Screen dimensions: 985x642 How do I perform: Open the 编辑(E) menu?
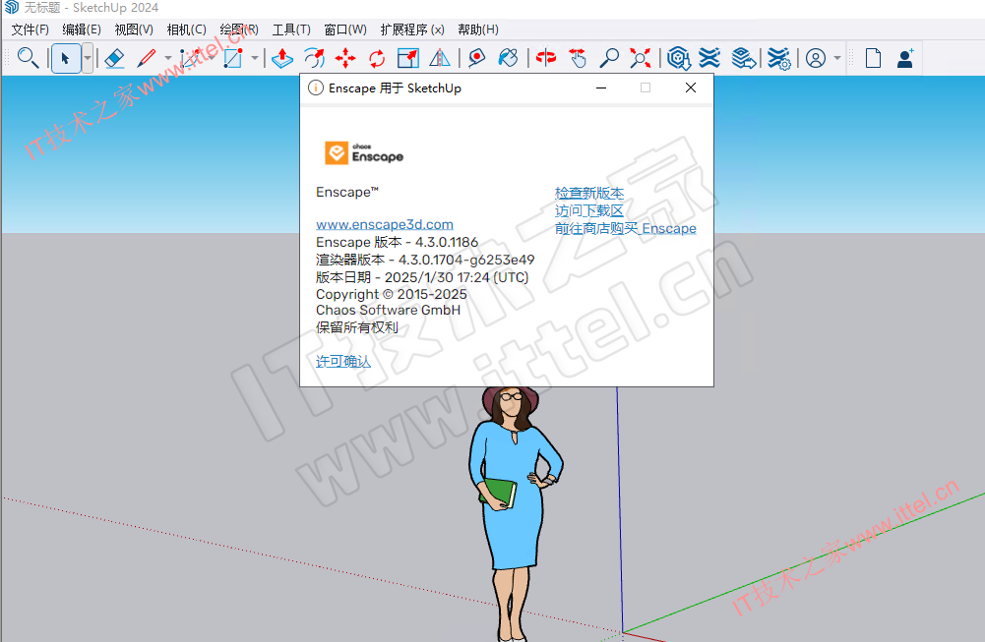pyautogui.click(x=82, y=29)
